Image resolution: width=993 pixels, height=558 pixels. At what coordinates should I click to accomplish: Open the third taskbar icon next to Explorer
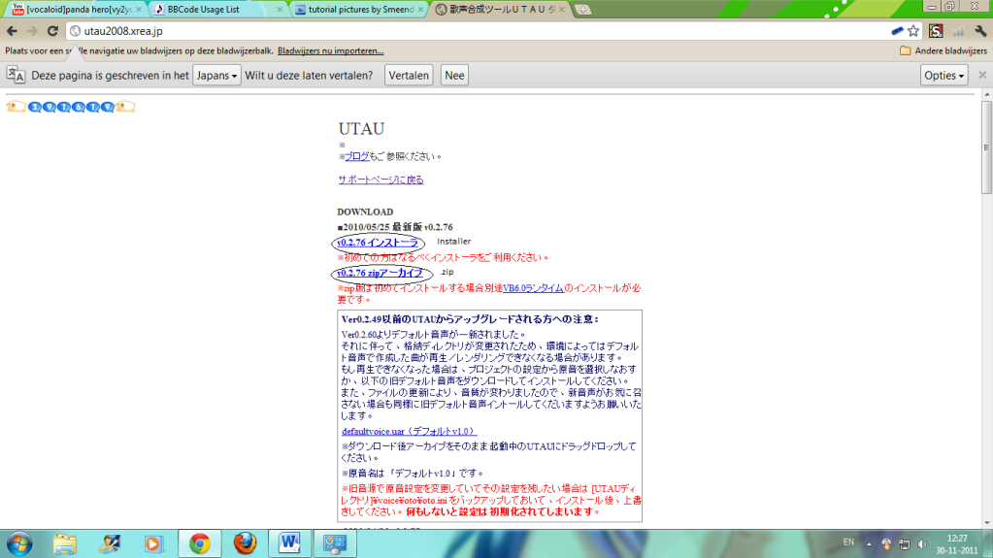point(110,544)
